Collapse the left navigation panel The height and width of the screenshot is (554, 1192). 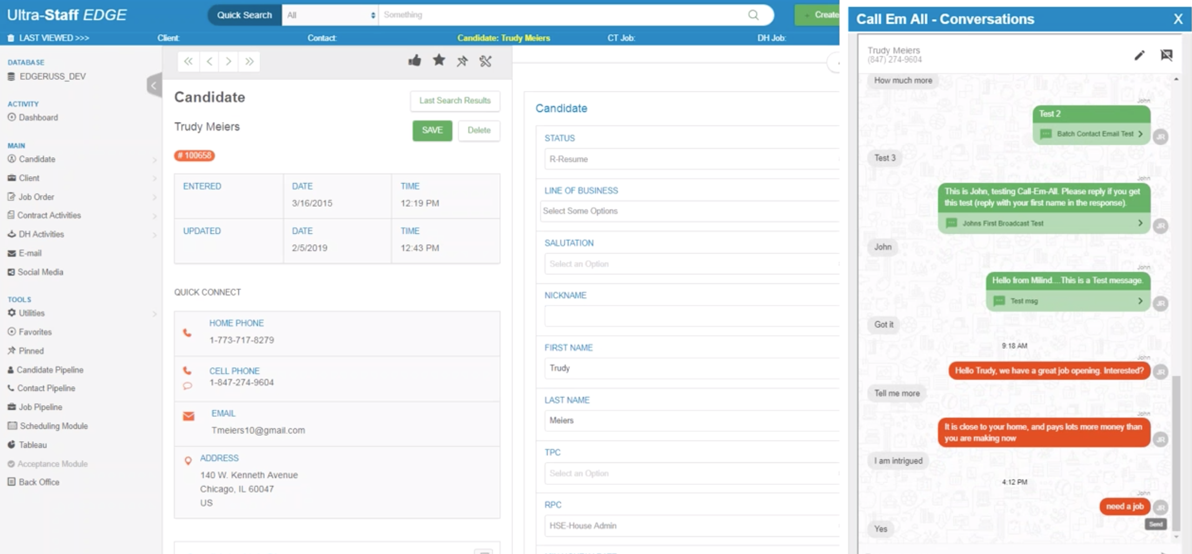coord(153,85)
